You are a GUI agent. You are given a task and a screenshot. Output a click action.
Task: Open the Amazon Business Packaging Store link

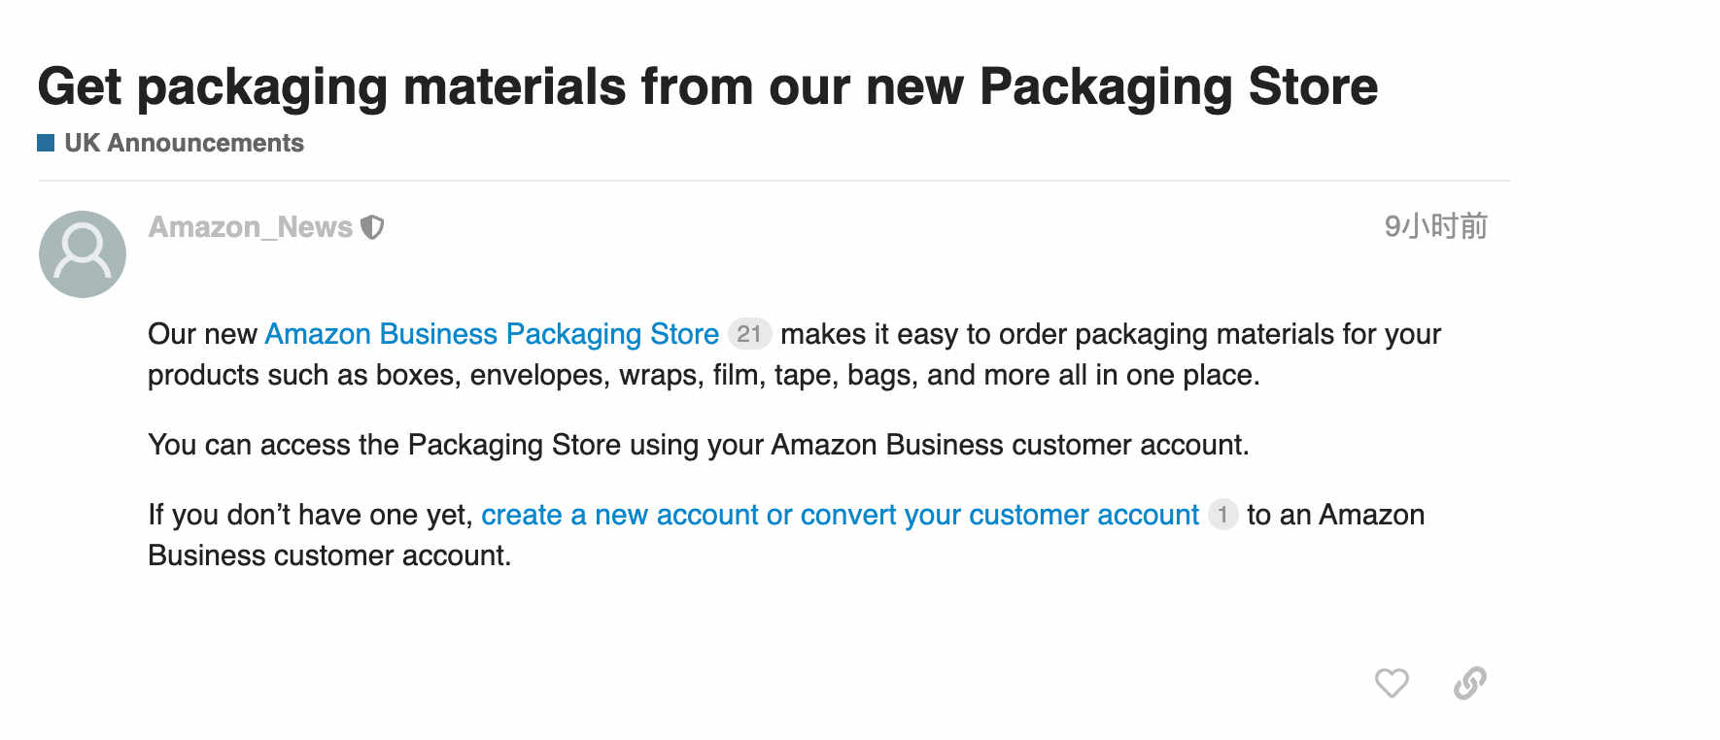pos(492,334)
